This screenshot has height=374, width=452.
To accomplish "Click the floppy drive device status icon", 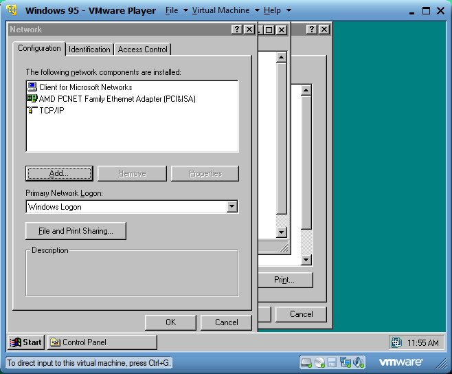I will pyautogui.click(x=332, y=362).
